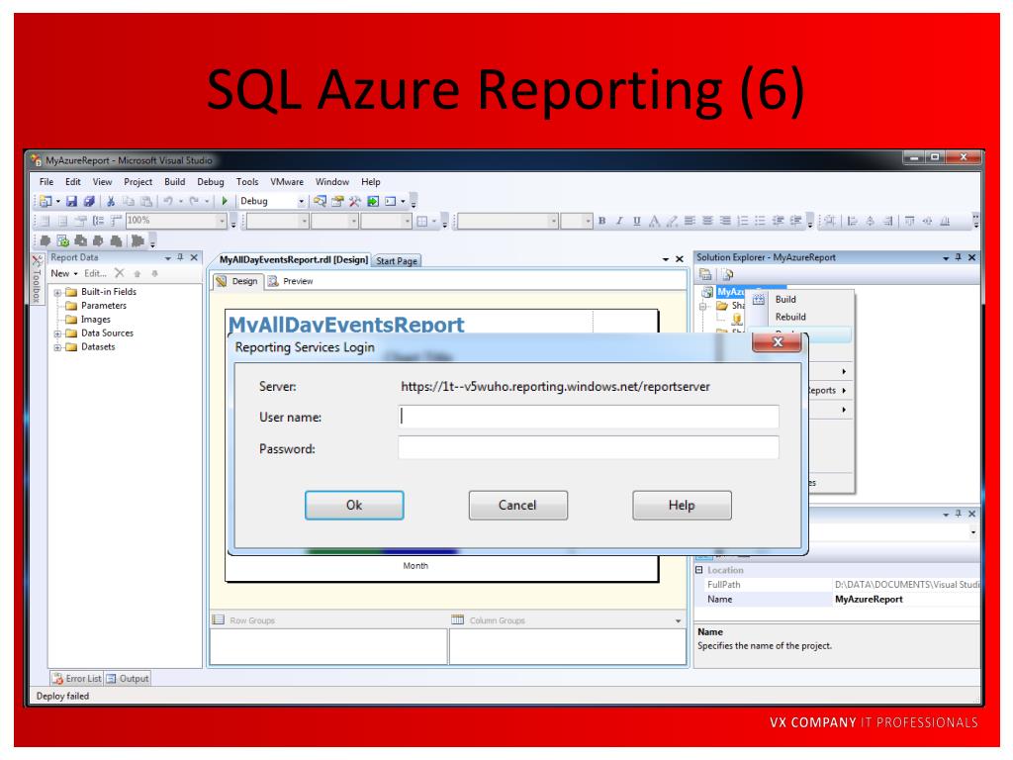Viewport: 1013px width, 760px height.
Task: Select the Design view tab
Action: 237,281
